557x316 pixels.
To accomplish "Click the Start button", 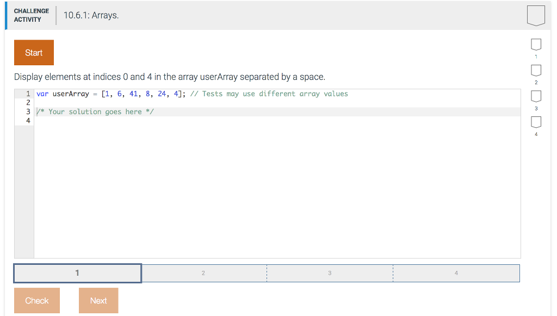I will [34, 52].
